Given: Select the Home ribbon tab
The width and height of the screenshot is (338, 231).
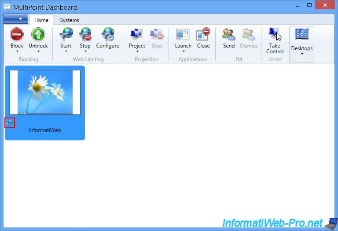Looking at the screenshot, I should pos(41,20).
